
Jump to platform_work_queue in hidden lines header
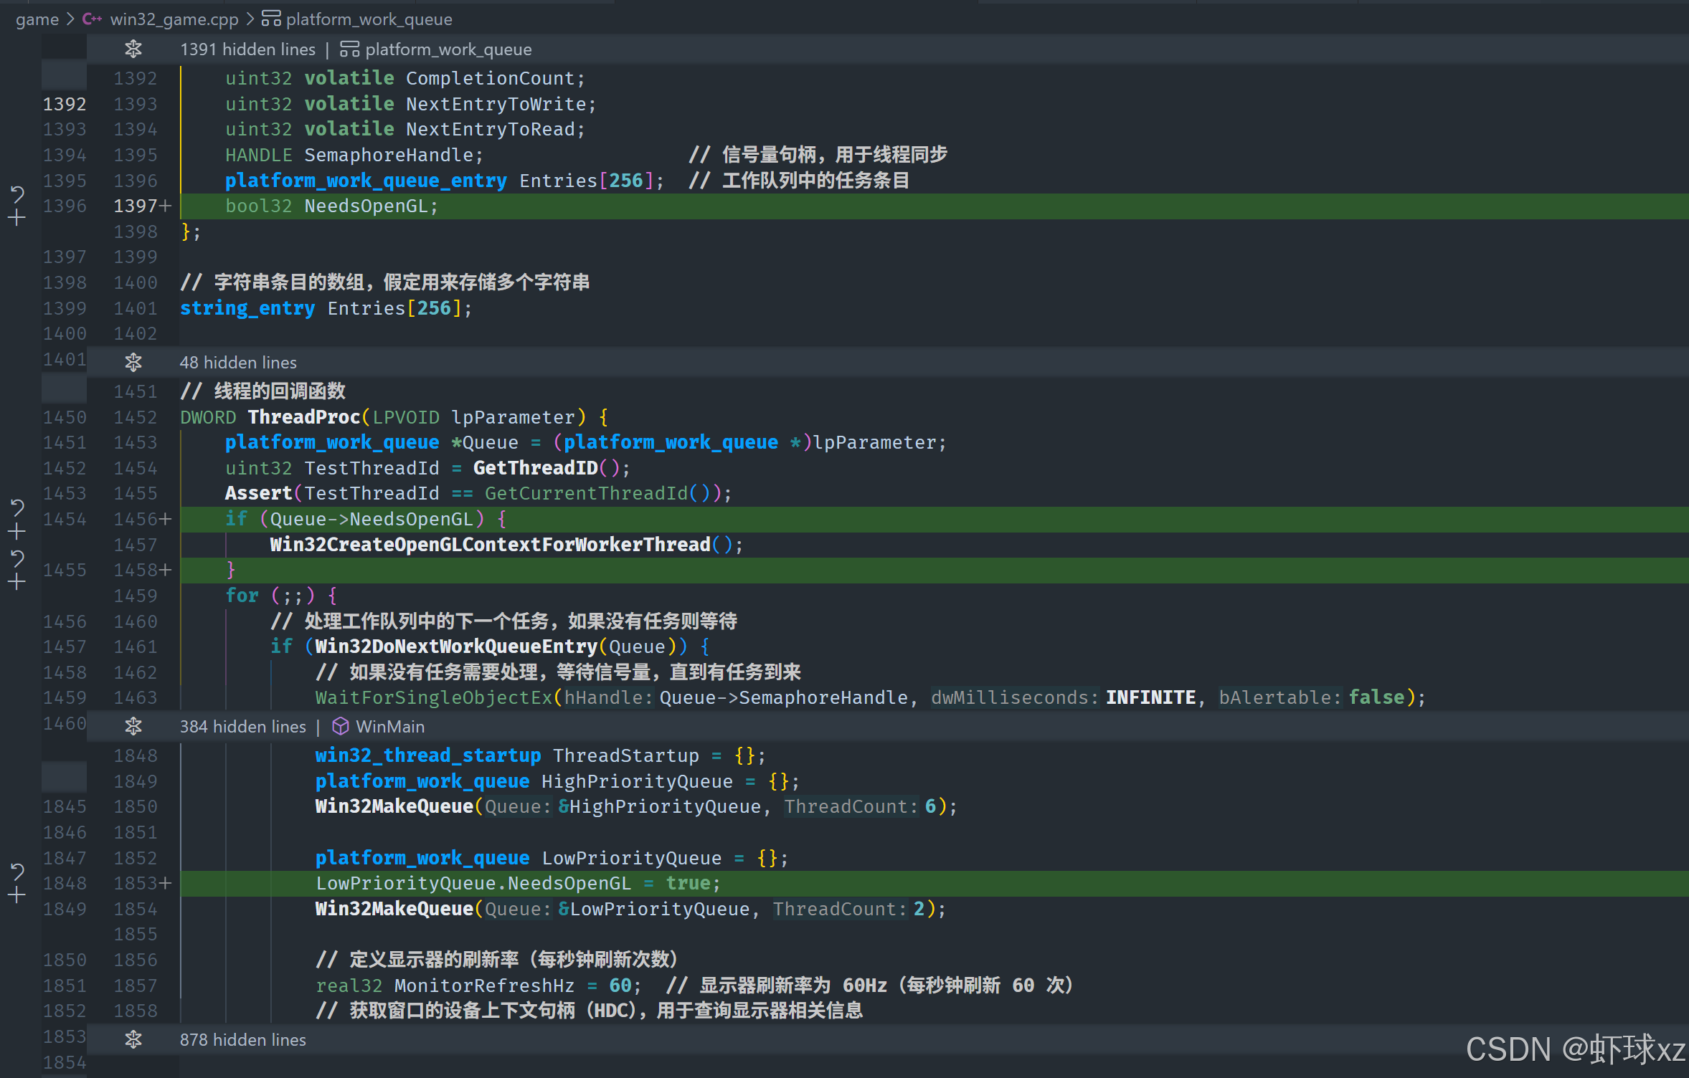point(448,49)
